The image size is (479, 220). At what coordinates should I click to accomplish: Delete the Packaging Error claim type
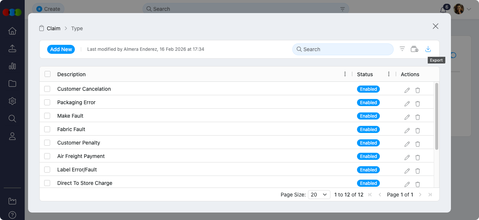(x=418, y=104)
